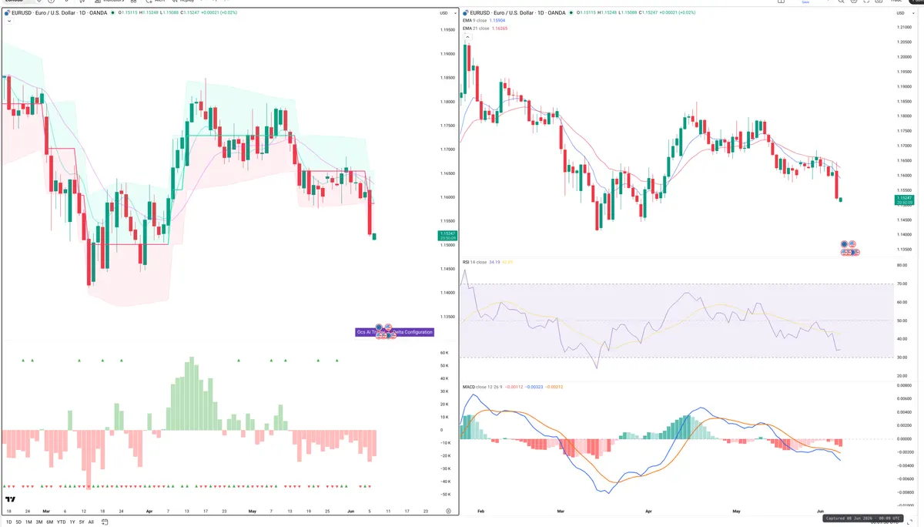The width and height of the screenshot is (924, 527).
Task: Open chart settings gear on left chart
Action: 449,511
